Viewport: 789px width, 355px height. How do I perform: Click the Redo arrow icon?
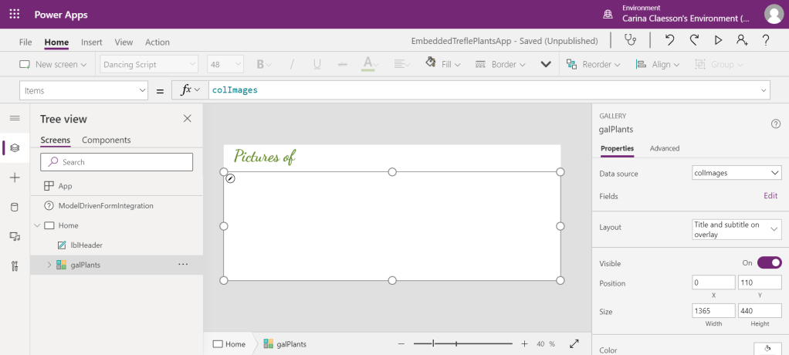[x=694, y=41]
